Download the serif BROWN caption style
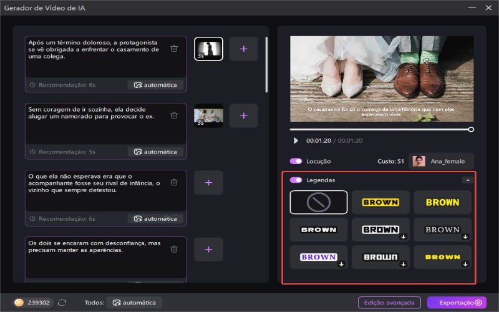This screenshot has width=499, height=312. pyautogui.click(x=465, y=236)
